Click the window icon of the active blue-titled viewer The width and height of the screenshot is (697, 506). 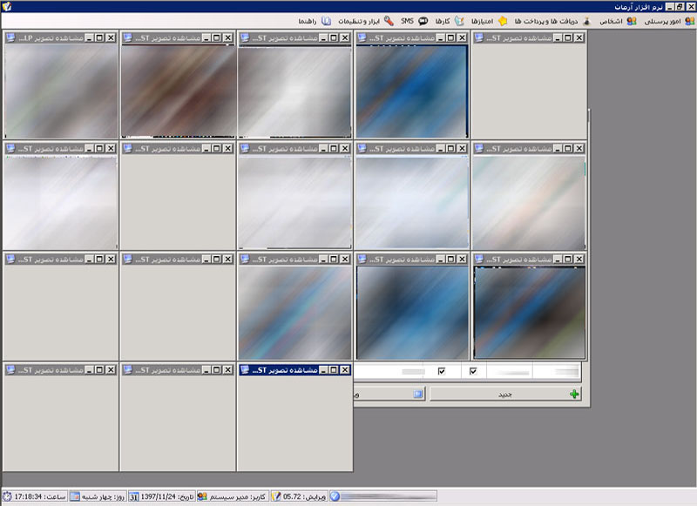[x=245, y=369]
